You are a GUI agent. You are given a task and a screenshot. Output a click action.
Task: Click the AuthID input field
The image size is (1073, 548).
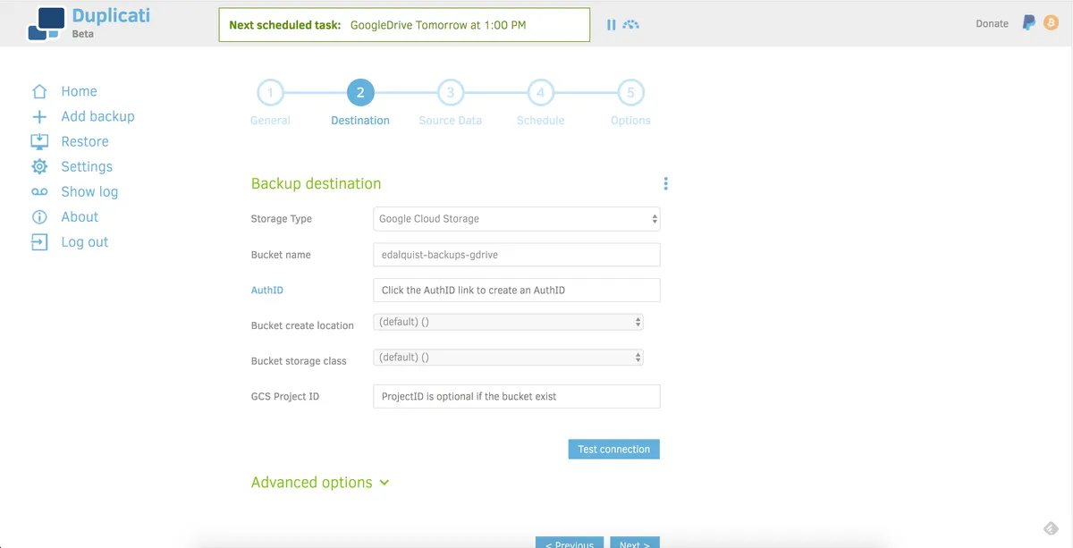coord(517,291)
